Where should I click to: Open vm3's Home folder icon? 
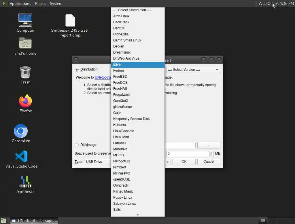tap(25, 46)
